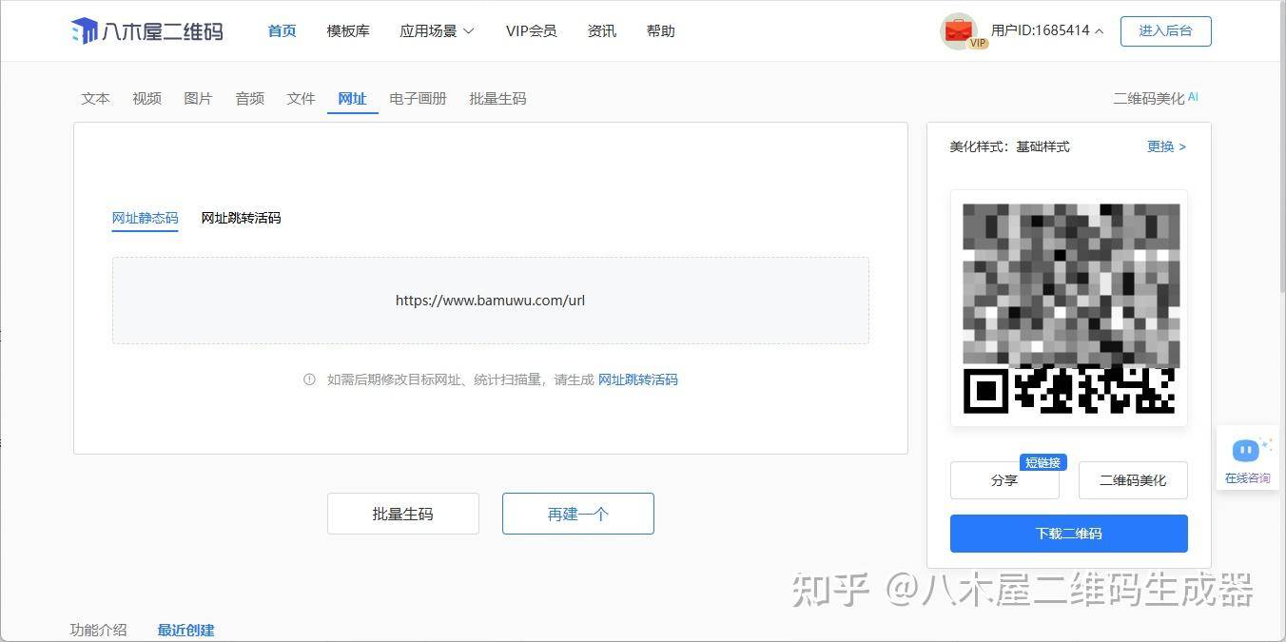The height and width of the screenshot is (642, 1286).
Task: Select the 网址静态码 sub-tab
Action: click(146, 218)
